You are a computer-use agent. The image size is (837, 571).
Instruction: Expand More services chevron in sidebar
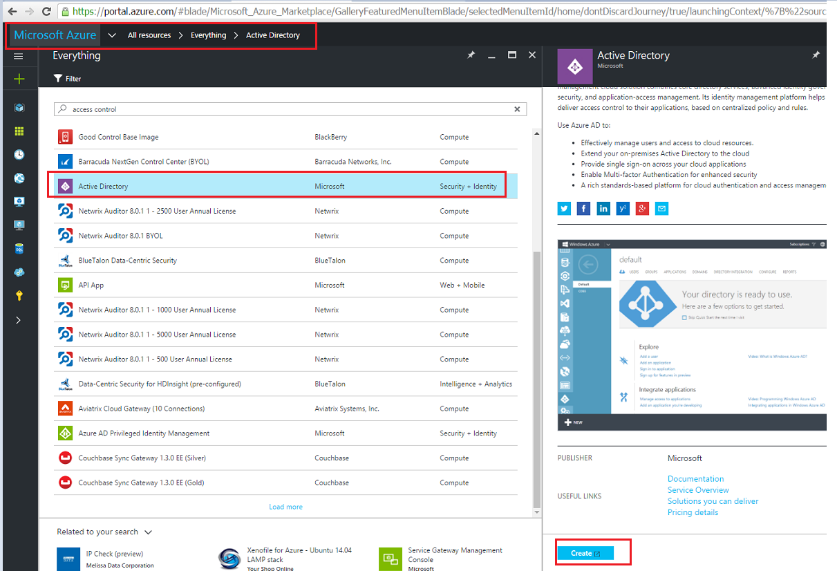[x=19, y=320]
